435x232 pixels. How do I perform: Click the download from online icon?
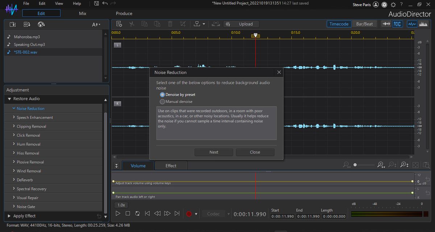[x=41, y=25]
